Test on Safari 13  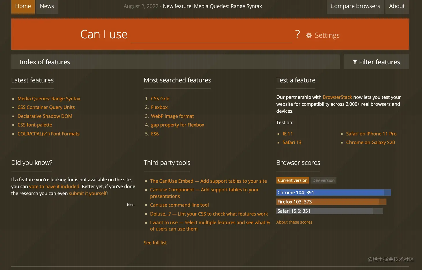point(292,142)
